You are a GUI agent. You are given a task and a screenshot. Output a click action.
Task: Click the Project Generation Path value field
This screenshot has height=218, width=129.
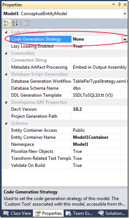[x=100, y=116]
